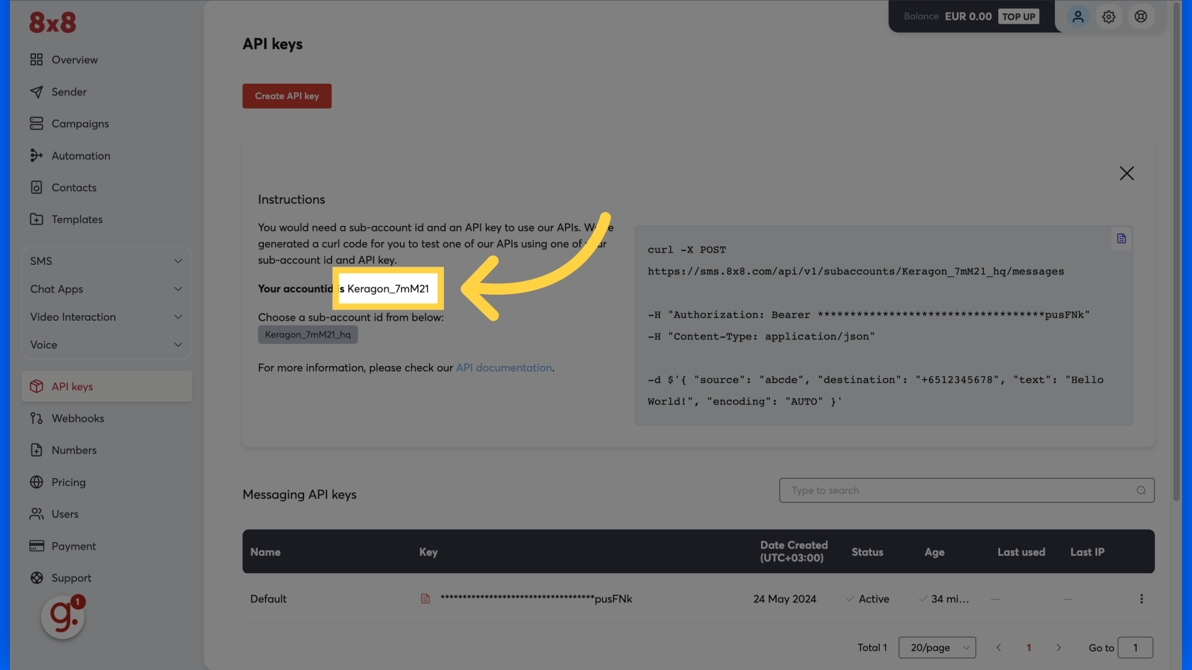Viewport: 1192px width, 670px height.
Task: Open the API documentation link
Action: [x=504, y=367]
